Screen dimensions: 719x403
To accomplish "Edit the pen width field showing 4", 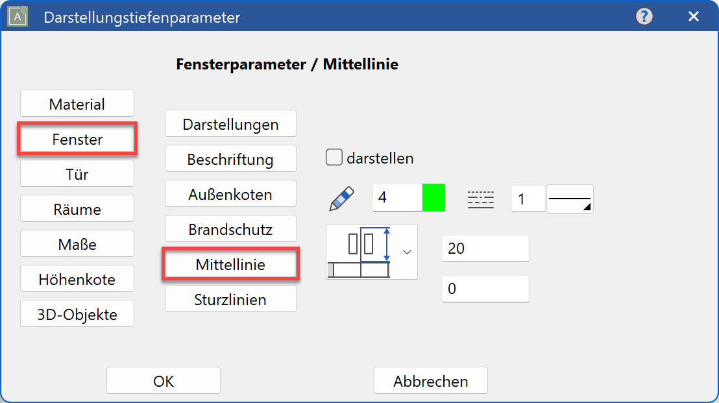I will (x=395, y=197).
